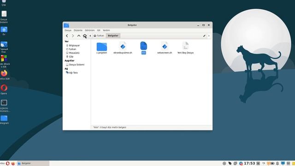Click the Opera icon in the taskbar
Viewport: 295px width, 166px height.
click(x=8, y=163)
